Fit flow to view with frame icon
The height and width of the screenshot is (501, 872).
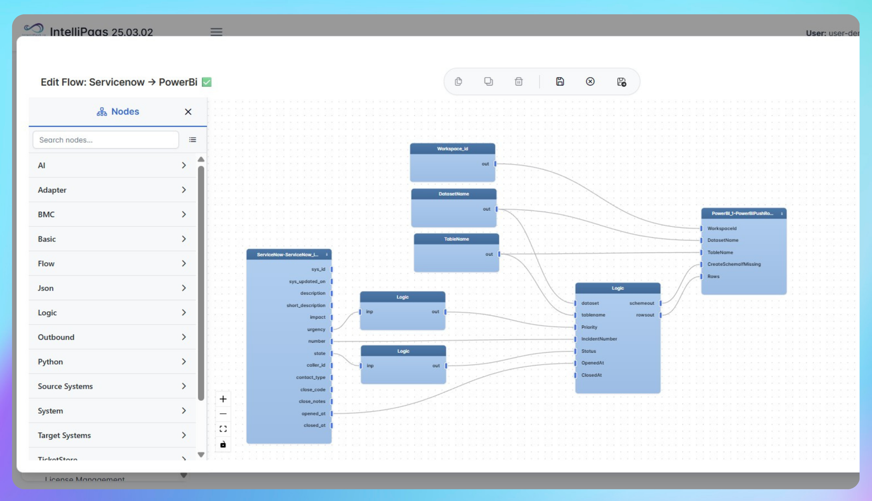point(223,429)
